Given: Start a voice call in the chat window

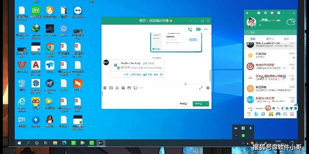Looking at the screenshot, I should point(190,29).
